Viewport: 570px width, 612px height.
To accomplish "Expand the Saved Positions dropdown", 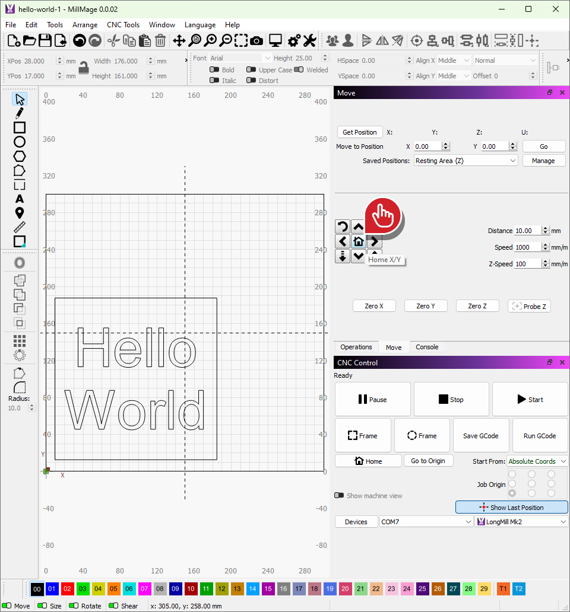I will tap(465, 161).
